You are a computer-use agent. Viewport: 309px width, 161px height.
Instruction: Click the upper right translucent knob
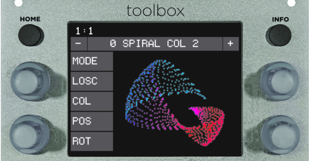pos(280,81)
